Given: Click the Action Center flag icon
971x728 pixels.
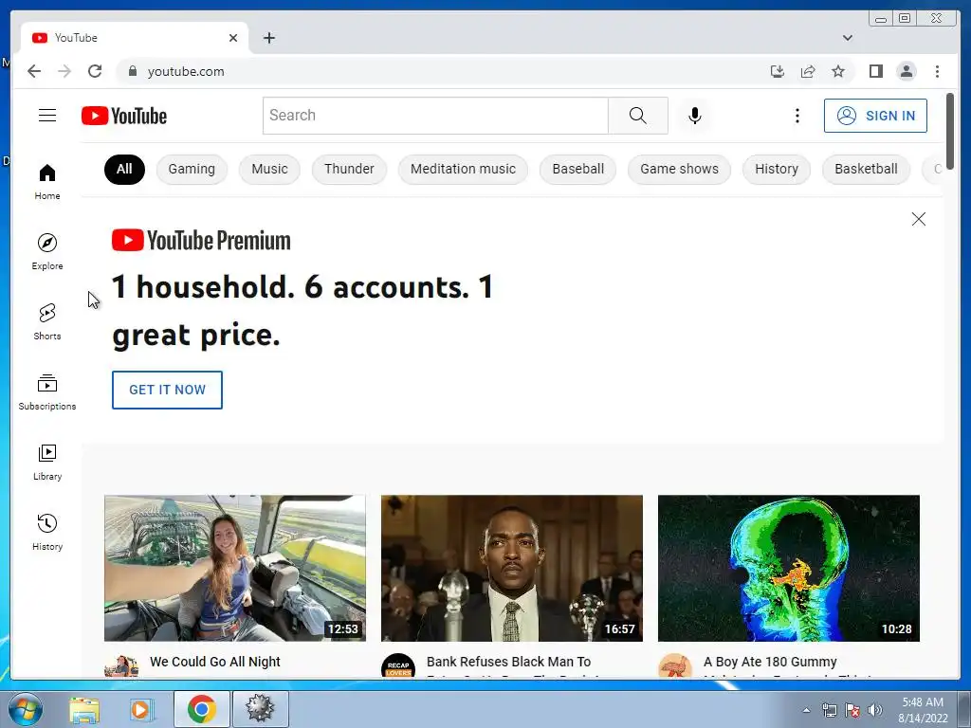Looking at the screenshot, I should coord(852,710).
